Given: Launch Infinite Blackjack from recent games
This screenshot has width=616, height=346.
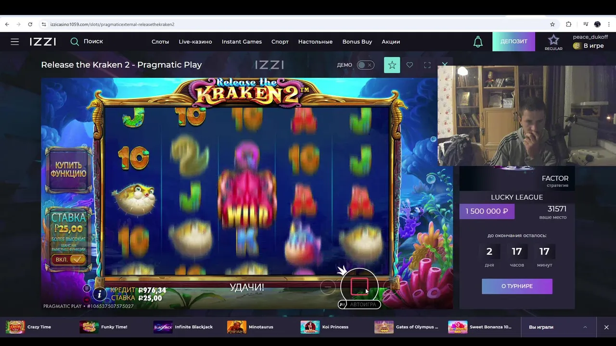Looking at the screenshot, I should (x=183, y=327).
